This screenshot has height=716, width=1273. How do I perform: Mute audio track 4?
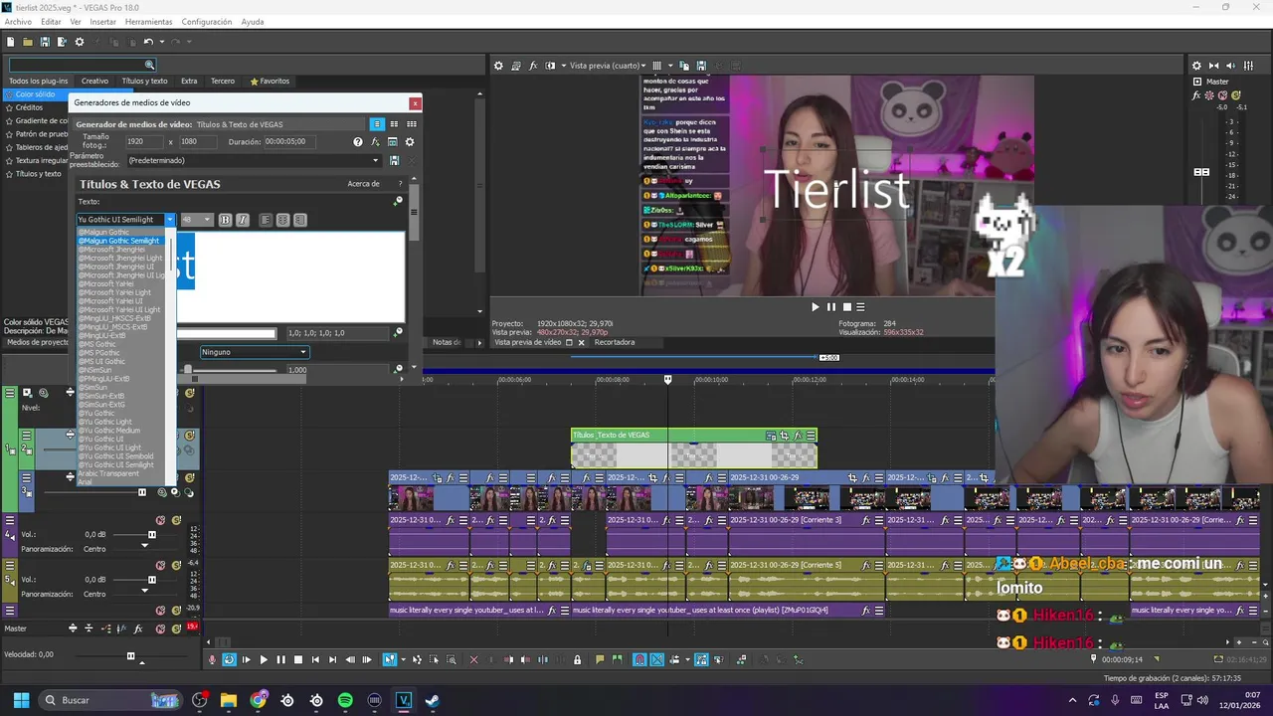click(161, 520)
